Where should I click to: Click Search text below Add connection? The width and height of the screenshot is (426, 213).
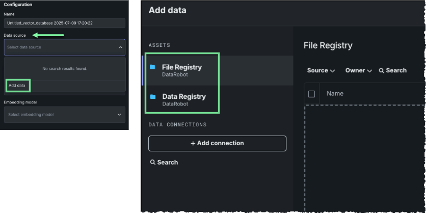click(x=168, y=162)
